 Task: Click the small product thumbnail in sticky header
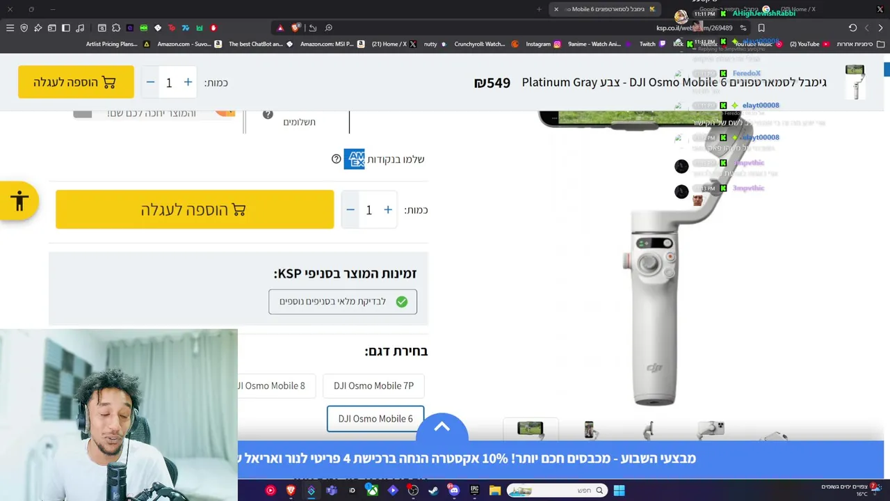coord(855,82)
